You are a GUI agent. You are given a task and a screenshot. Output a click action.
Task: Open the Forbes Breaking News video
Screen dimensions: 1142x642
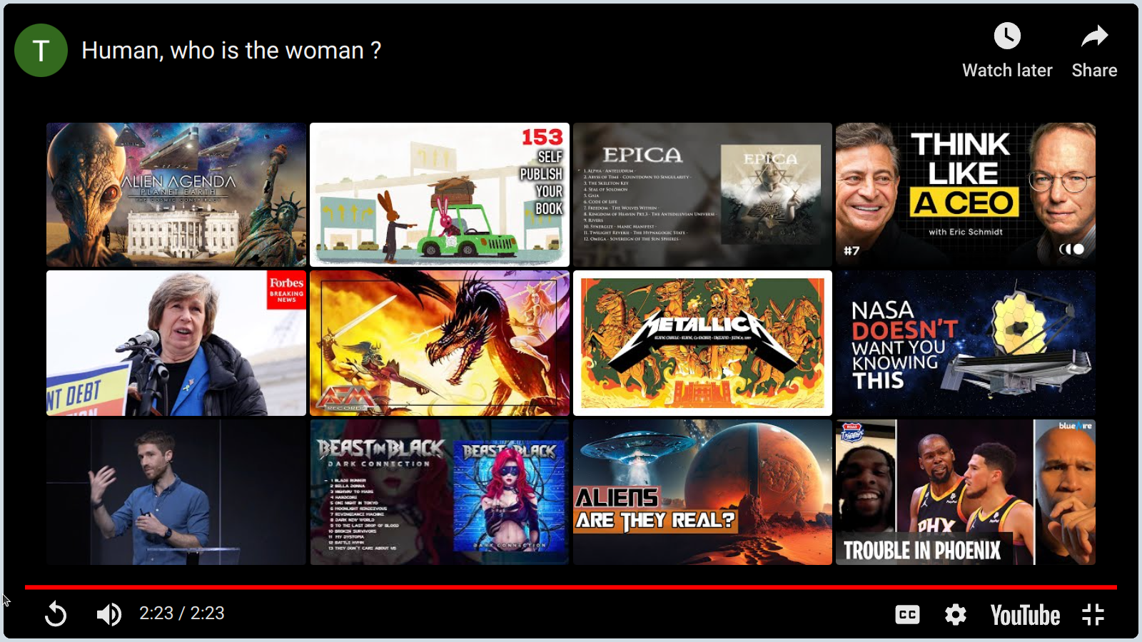pos(176,343)
